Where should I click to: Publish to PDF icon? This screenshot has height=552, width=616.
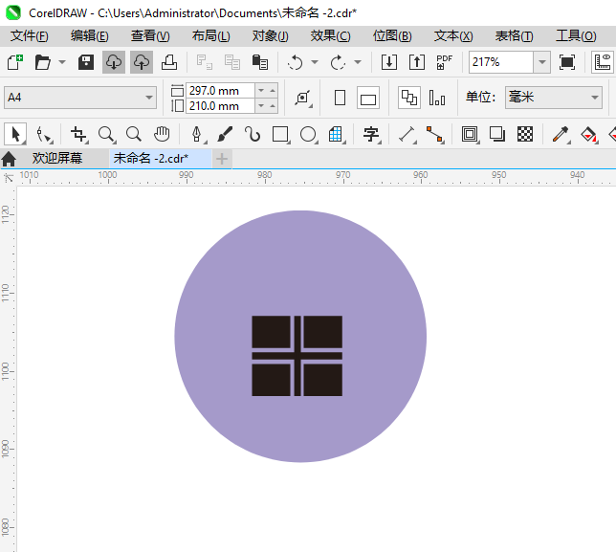coord(445,62)
